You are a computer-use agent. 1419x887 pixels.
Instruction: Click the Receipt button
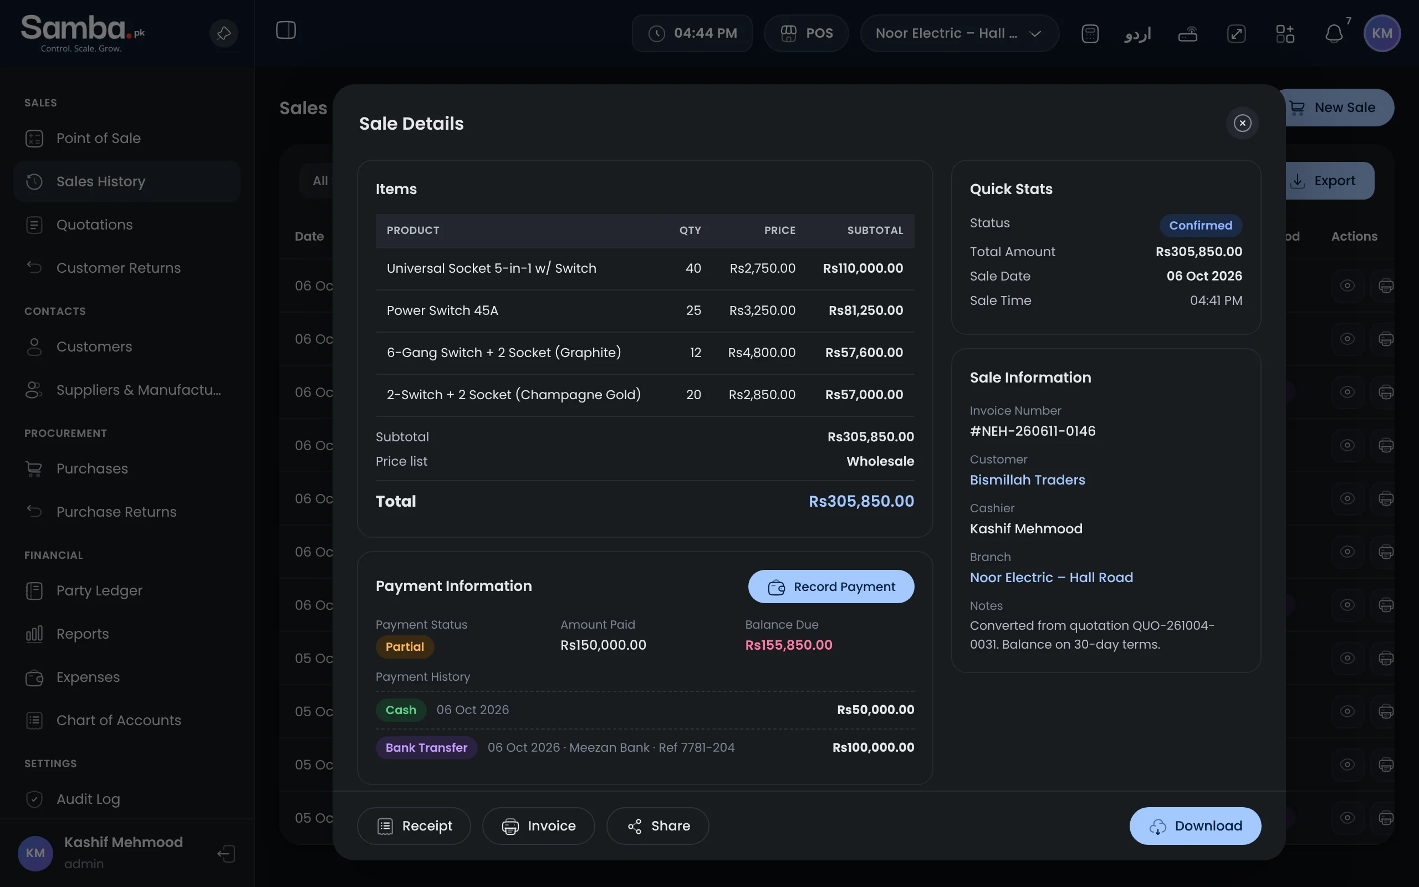tap(414, 826)
